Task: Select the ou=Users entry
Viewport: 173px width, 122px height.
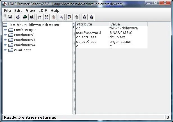Action: pyautogui.click(x=23, y=50)
